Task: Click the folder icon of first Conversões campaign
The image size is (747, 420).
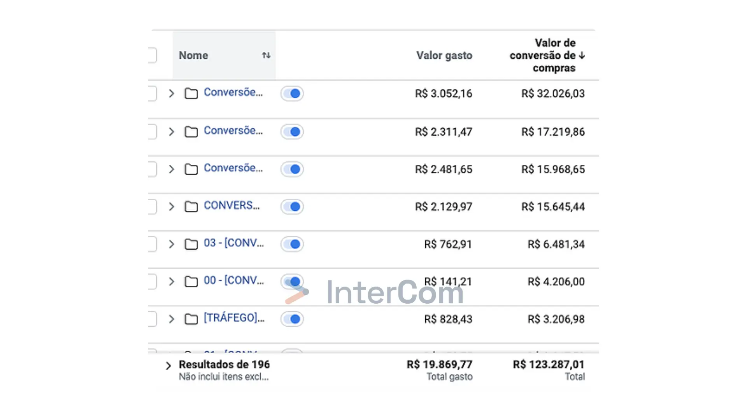Action: [191, 94]
